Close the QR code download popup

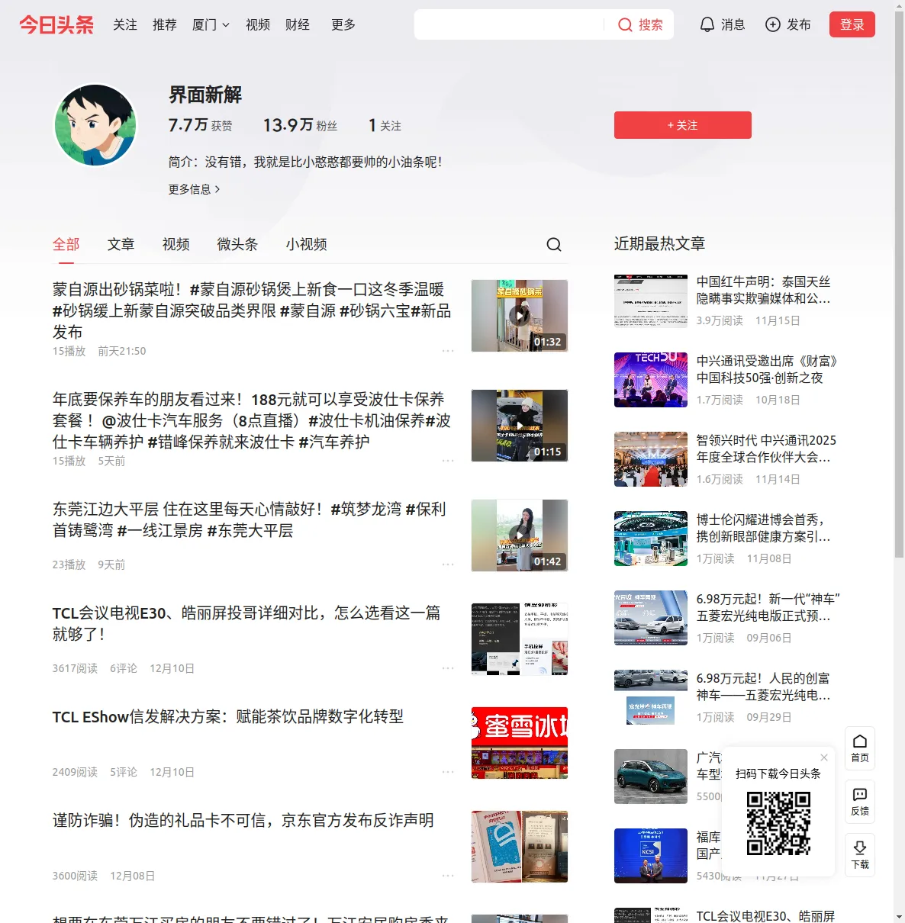[x=824, y=757]
